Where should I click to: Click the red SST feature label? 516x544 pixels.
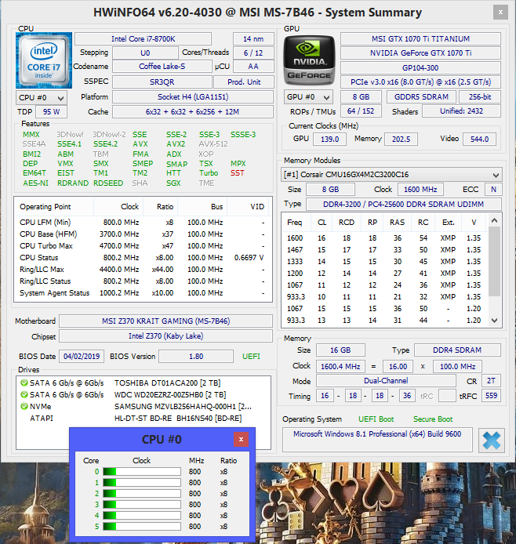(238, 172)
